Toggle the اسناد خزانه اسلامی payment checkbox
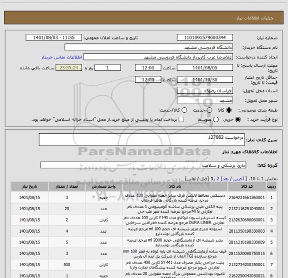Screen dimensions: 288x278 point(181,120)
